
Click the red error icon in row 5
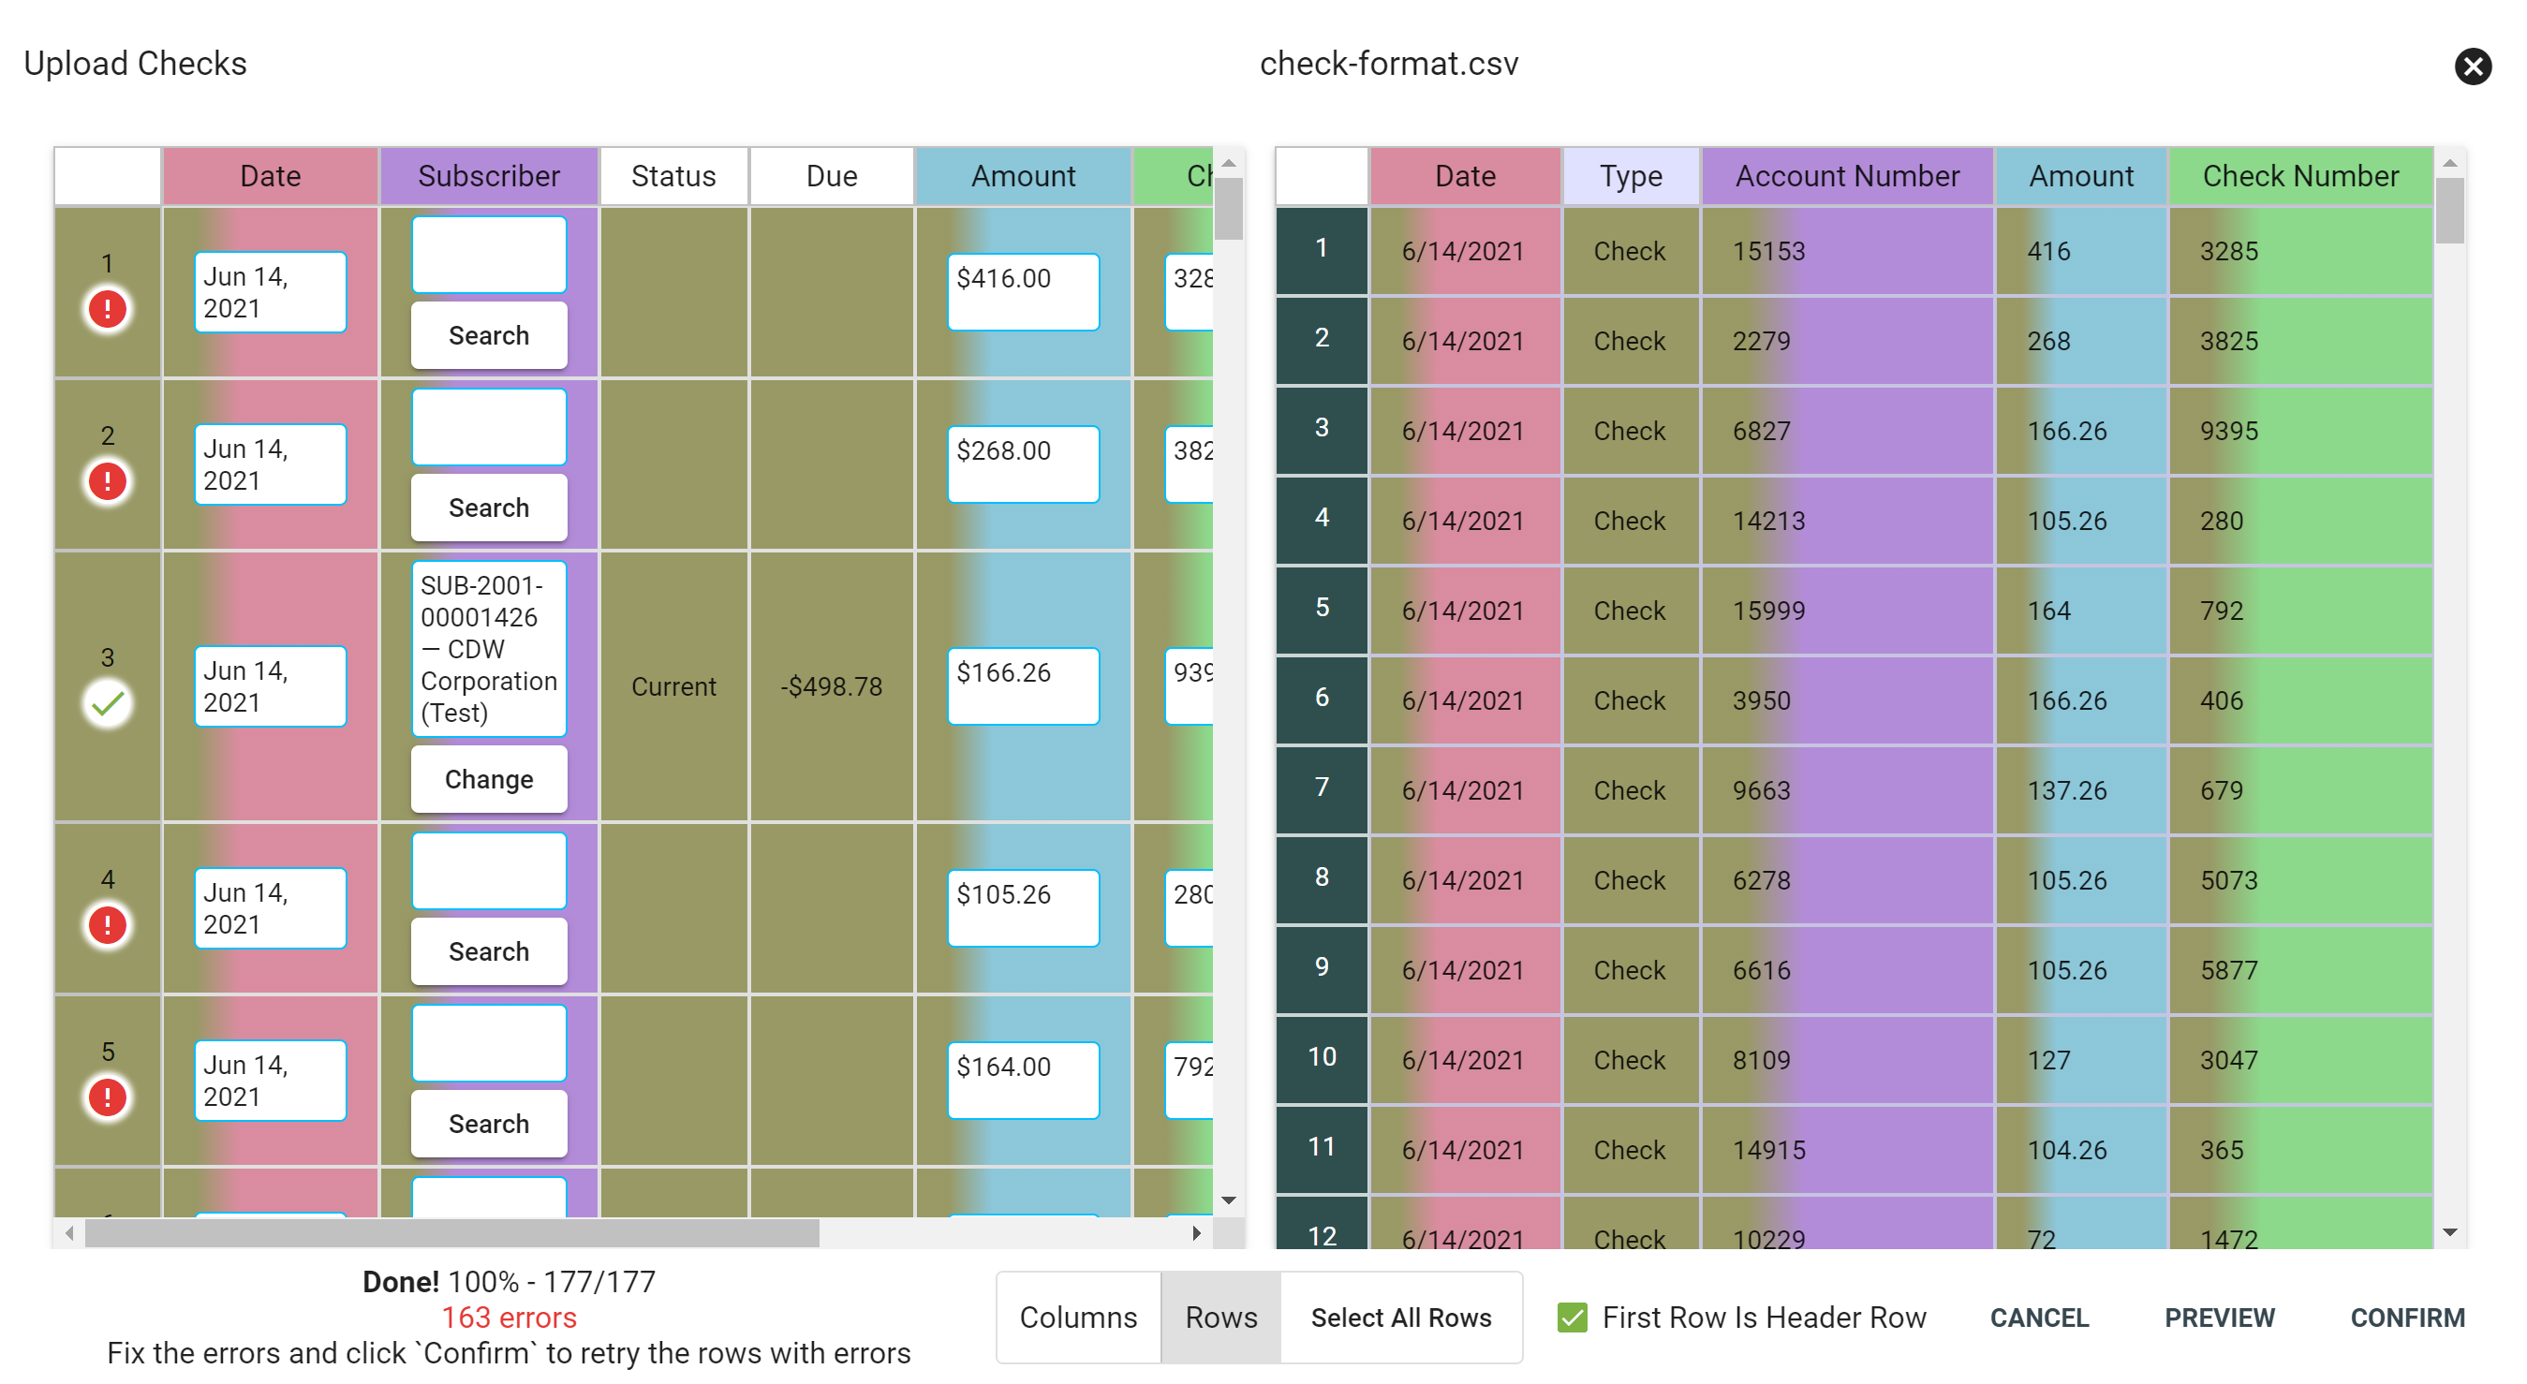point(107,1097)
